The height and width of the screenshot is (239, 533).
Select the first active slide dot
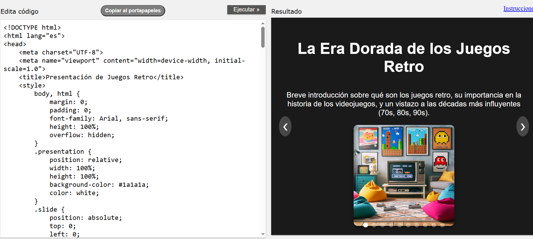365,225
